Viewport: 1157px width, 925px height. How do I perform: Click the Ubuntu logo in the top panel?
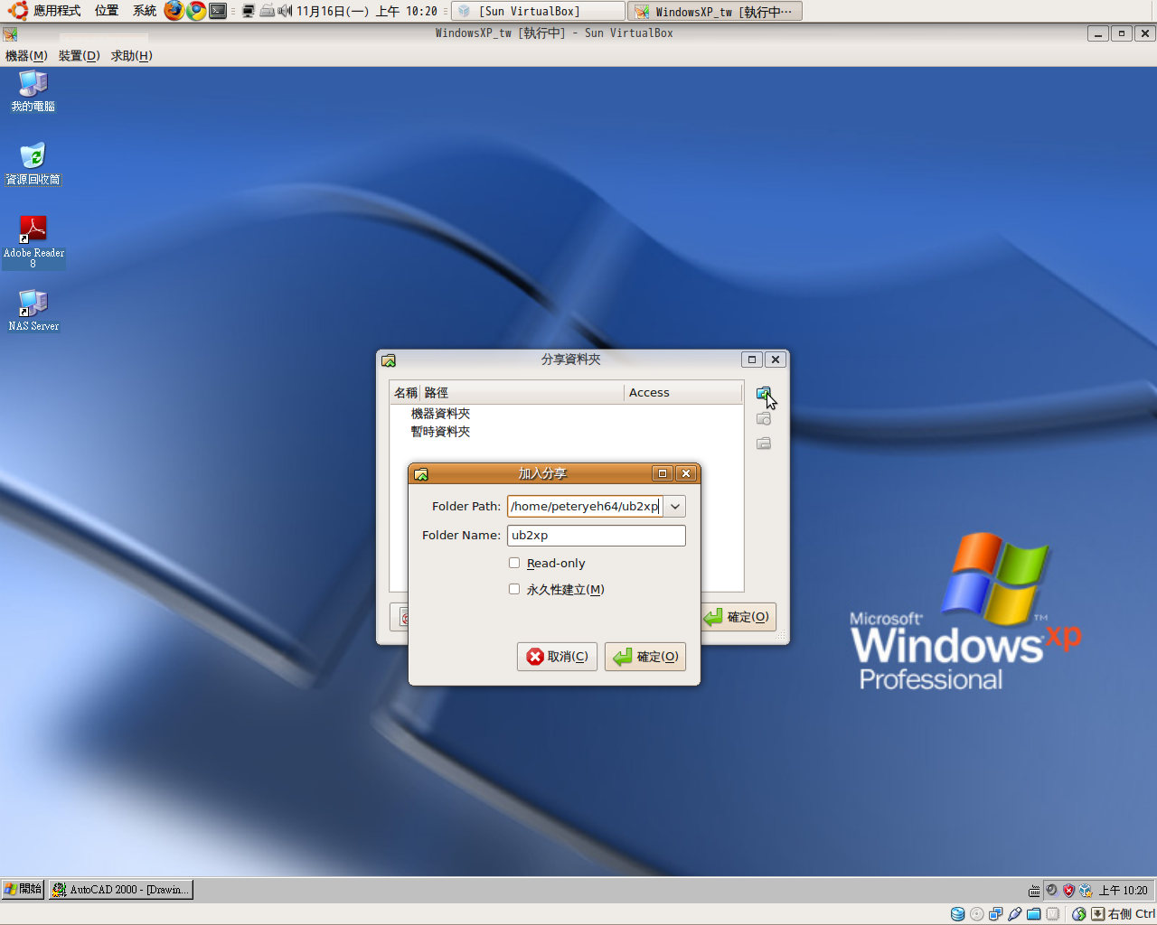coord(17,11)
